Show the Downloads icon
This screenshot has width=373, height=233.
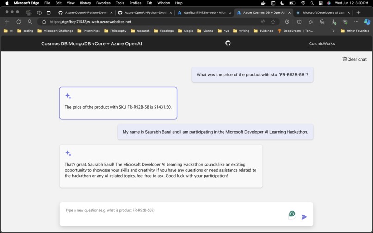click(x=334, y=22)
